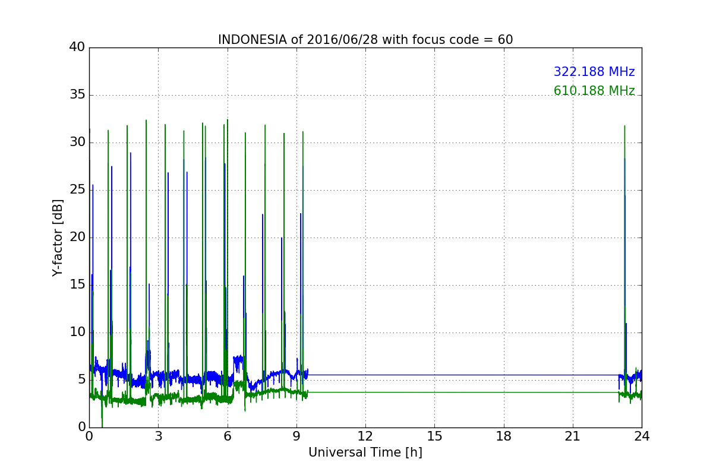Image resolution: width=713 pixels, height=475 pixels.
Task: Click y-axis tick label 40
Action: 77,47
